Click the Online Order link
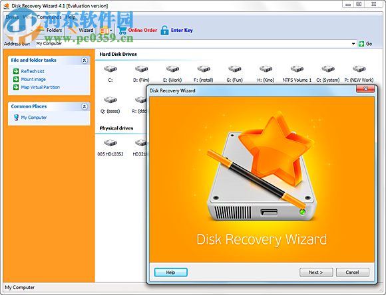The height and width of the screenshot is (295, 386). tap(142, 31)
